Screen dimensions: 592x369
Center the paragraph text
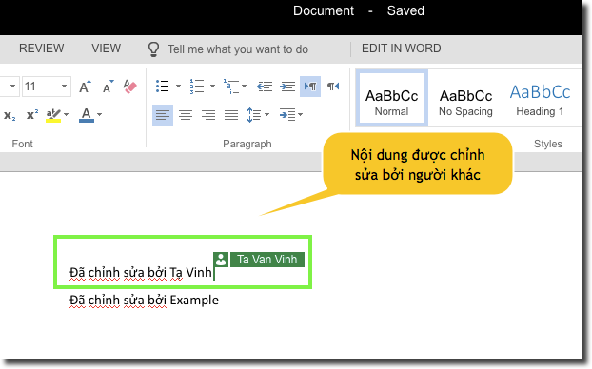186,115
